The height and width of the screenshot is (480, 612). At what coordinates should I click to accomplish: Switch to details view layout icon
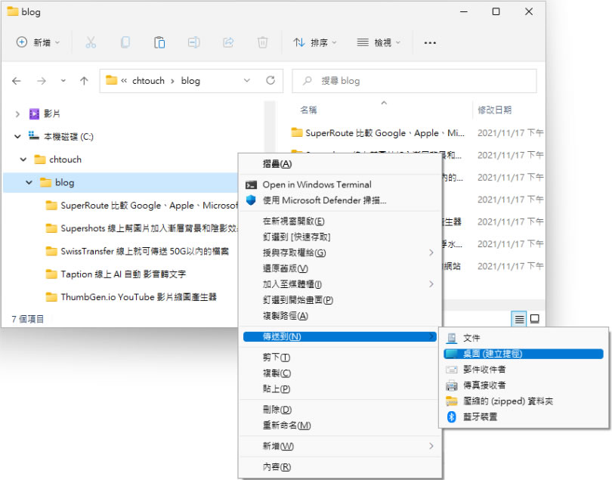click(x=519, y=319)
